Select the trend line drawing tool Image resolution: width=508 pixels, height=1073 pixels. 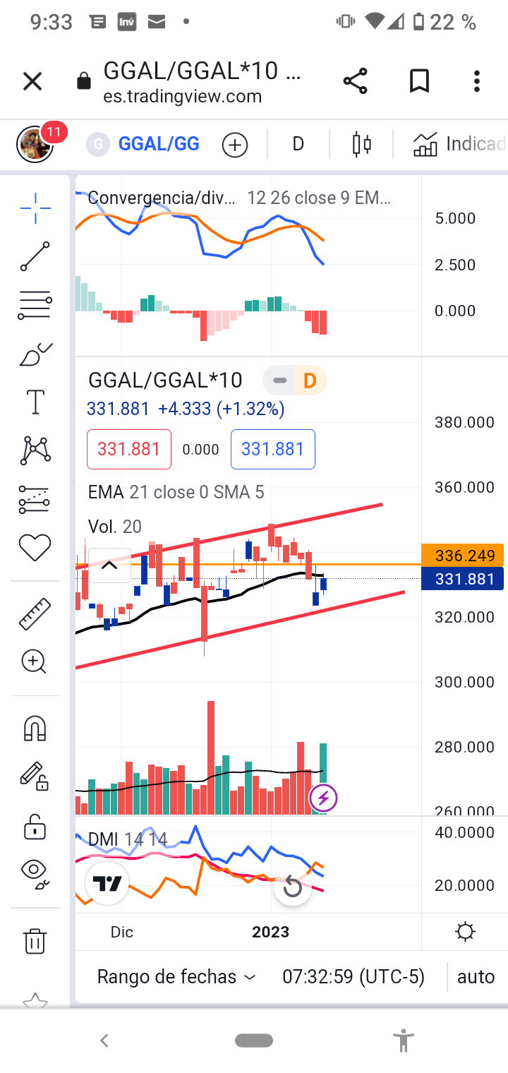(35, 257)
